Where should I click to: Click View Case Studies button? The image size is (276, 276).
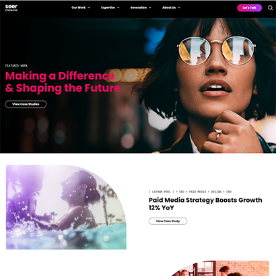click(x=26, y=104)
